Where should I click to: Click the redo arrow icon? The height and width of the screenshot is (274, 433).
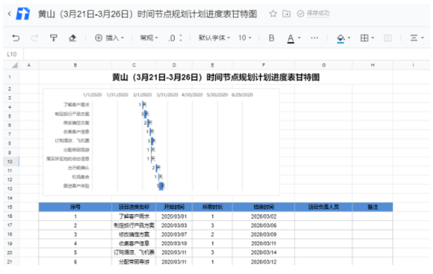[34, 38]
